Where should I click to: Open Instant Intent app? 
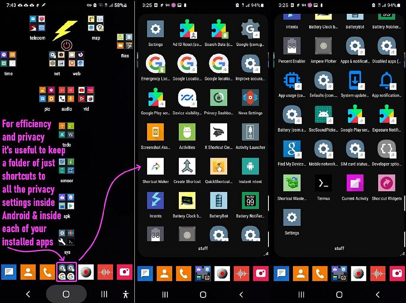[251, 166]
